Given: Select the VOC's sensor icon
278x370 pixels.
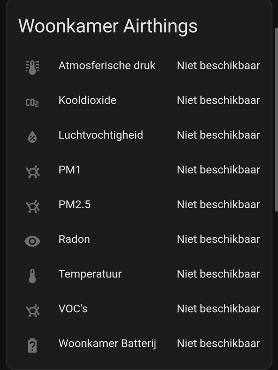Looking at the screenshot, I should (31, 308).
